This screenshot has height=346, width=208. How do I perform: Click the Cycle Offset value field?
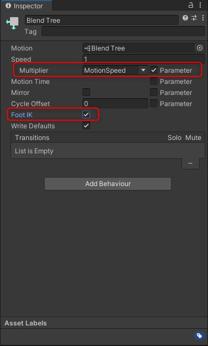[115, 103]
